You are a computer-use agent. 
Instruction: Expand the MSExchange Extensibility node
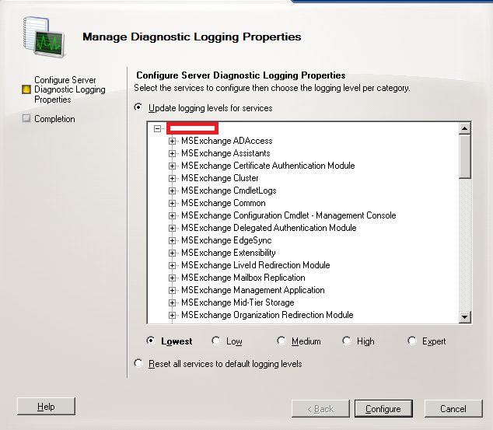[172, 253]
